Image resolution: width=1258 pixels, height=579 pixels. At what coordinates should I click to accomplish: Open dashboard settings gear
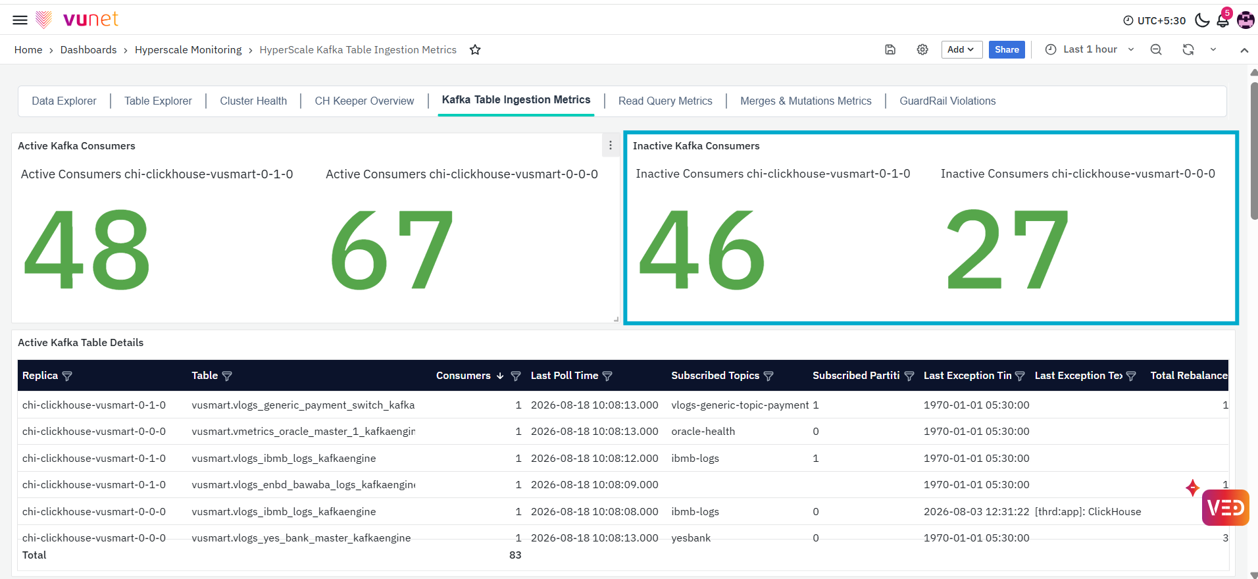(922, 49)
